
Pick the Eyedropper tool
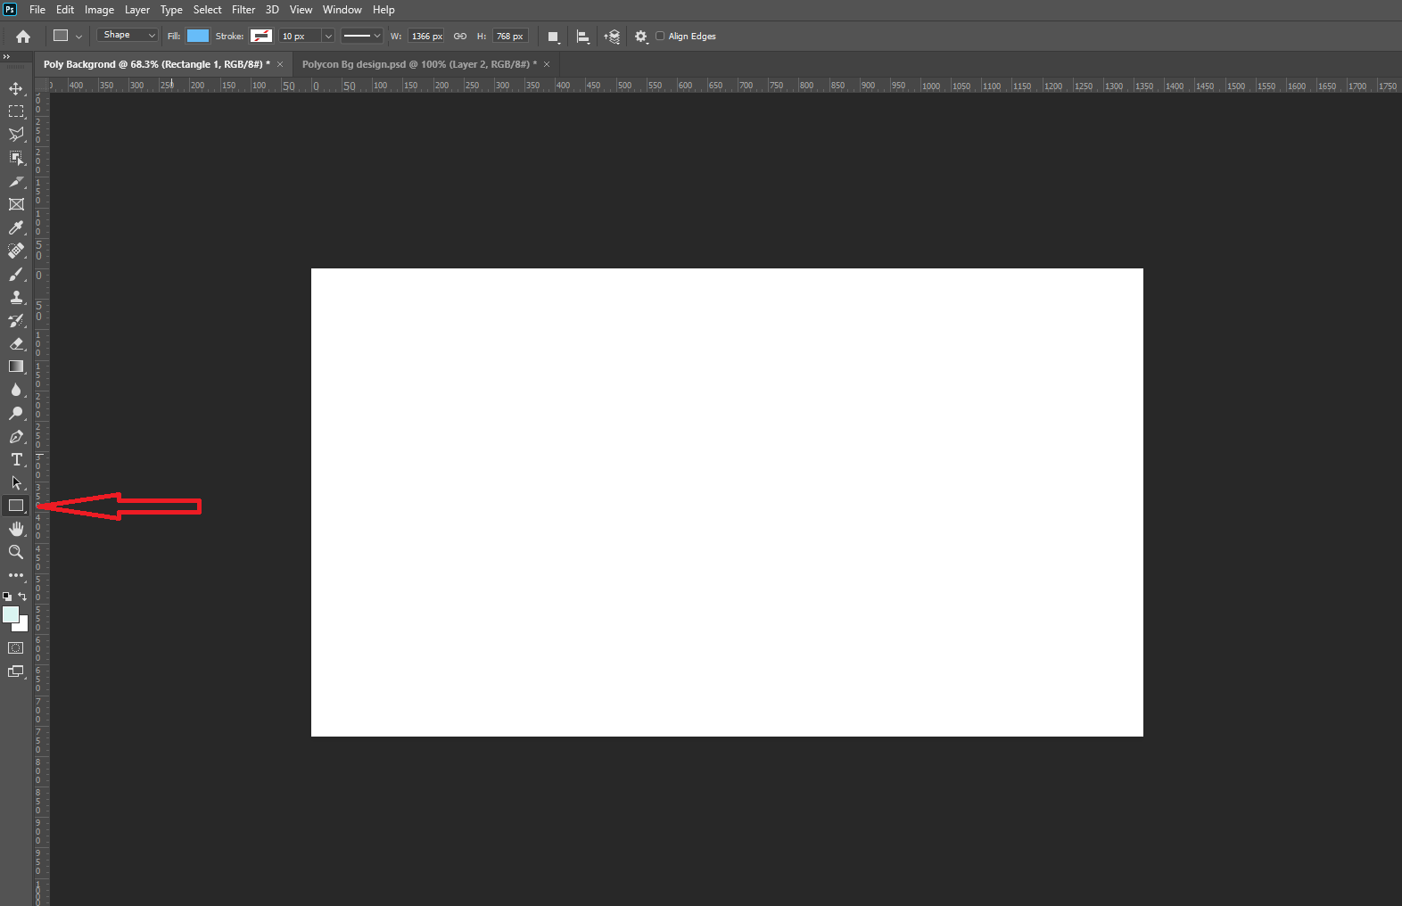(16, 227)
